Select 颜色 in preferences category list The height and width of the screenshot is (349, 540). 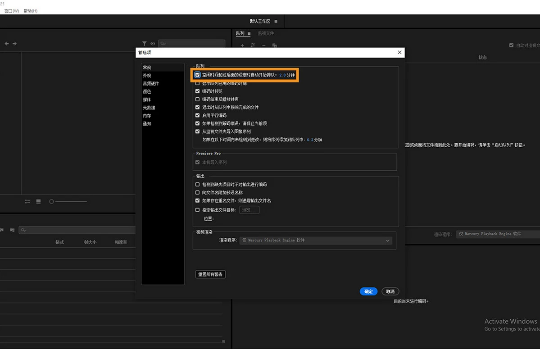click(163, 91)
